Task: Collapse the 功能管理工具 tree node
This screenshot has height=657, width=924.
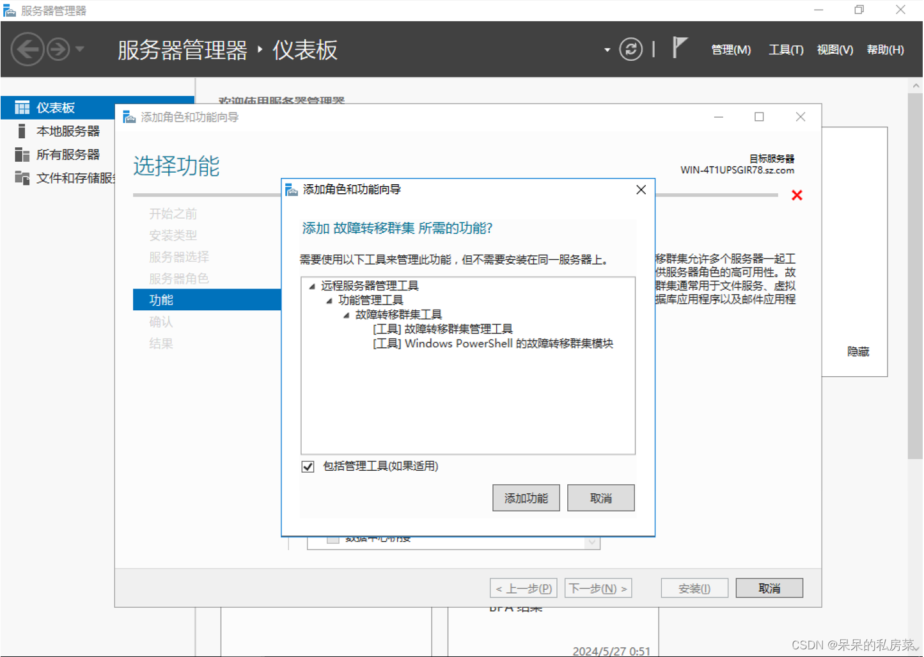Action: pyautogui.click(x=329, y=301)
